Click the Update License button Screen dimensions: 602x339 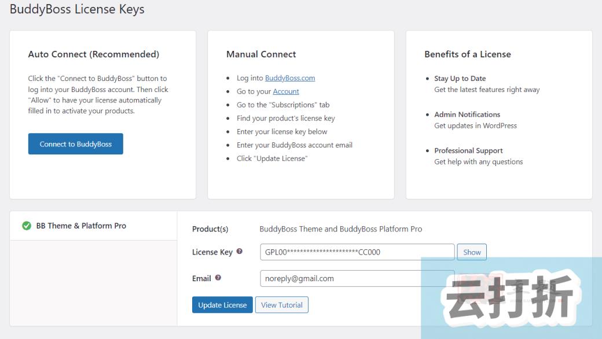point(222,305)
